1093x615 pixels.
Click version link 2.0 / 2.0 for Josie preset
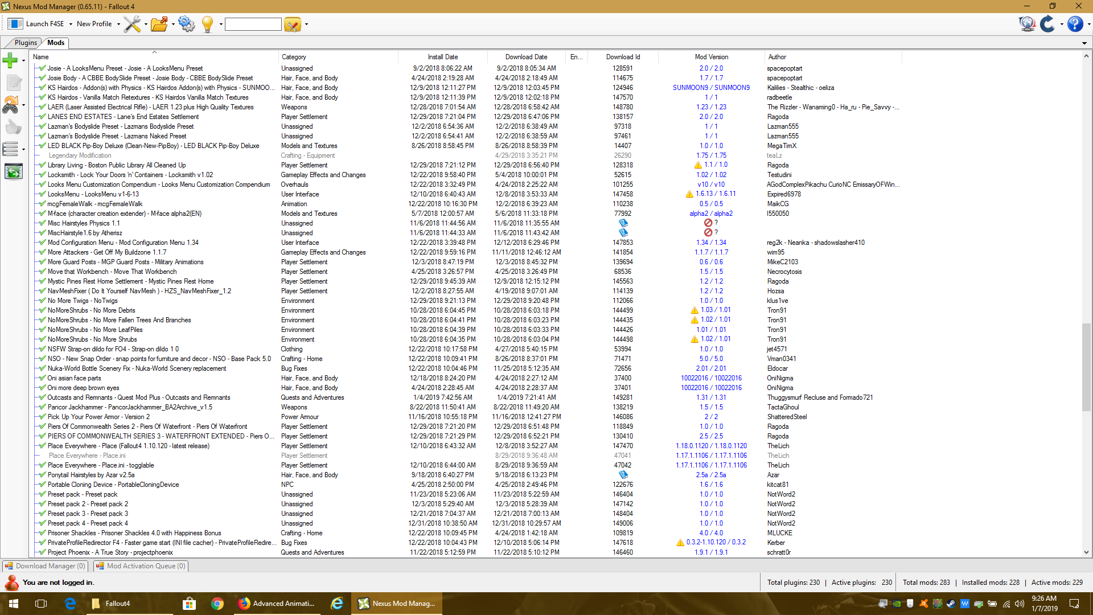(x=711, y=68)
